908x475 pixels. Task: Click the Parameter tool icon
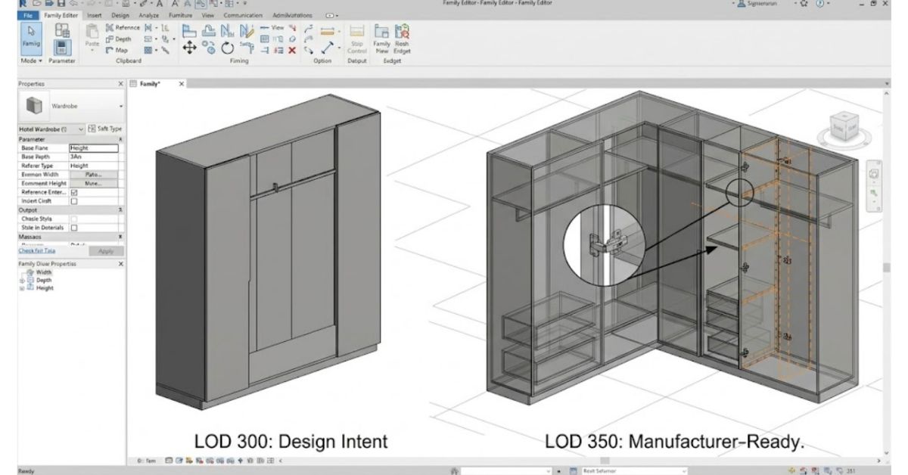pyautogui.click(x=64, y=48)
